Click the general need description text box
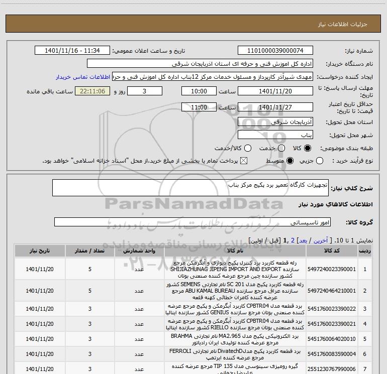This screenshot has width=387, height=374. 190,188
